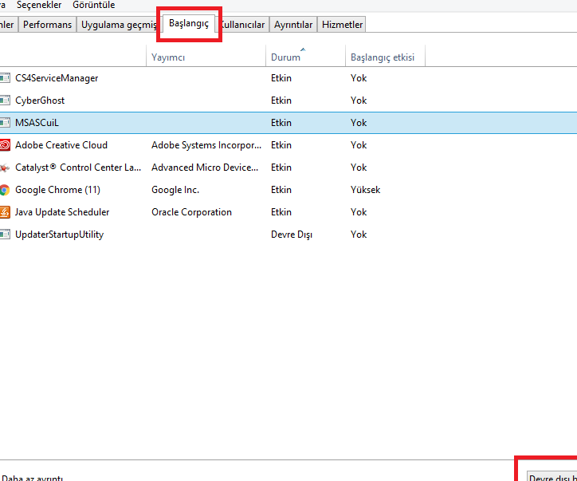Click Yüksek impact for Google Chrome
The width and height of the screenshot is (577, 481).
[x=366, y=190]
